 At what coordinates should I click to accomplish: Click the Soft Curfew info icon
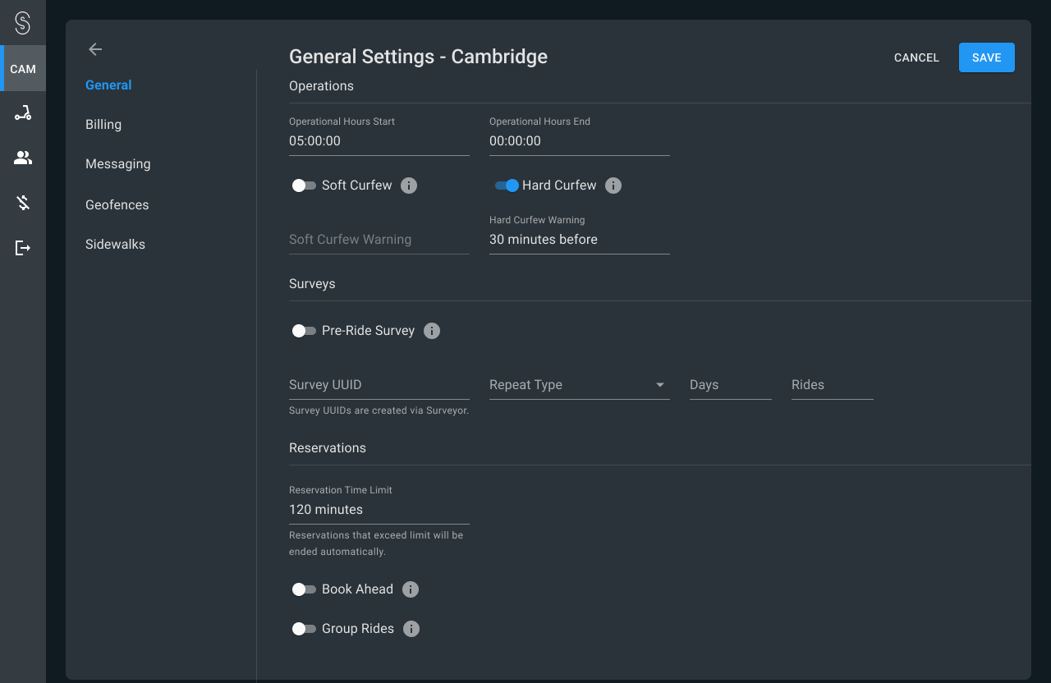pyautogui.click(x=409, y=186)
